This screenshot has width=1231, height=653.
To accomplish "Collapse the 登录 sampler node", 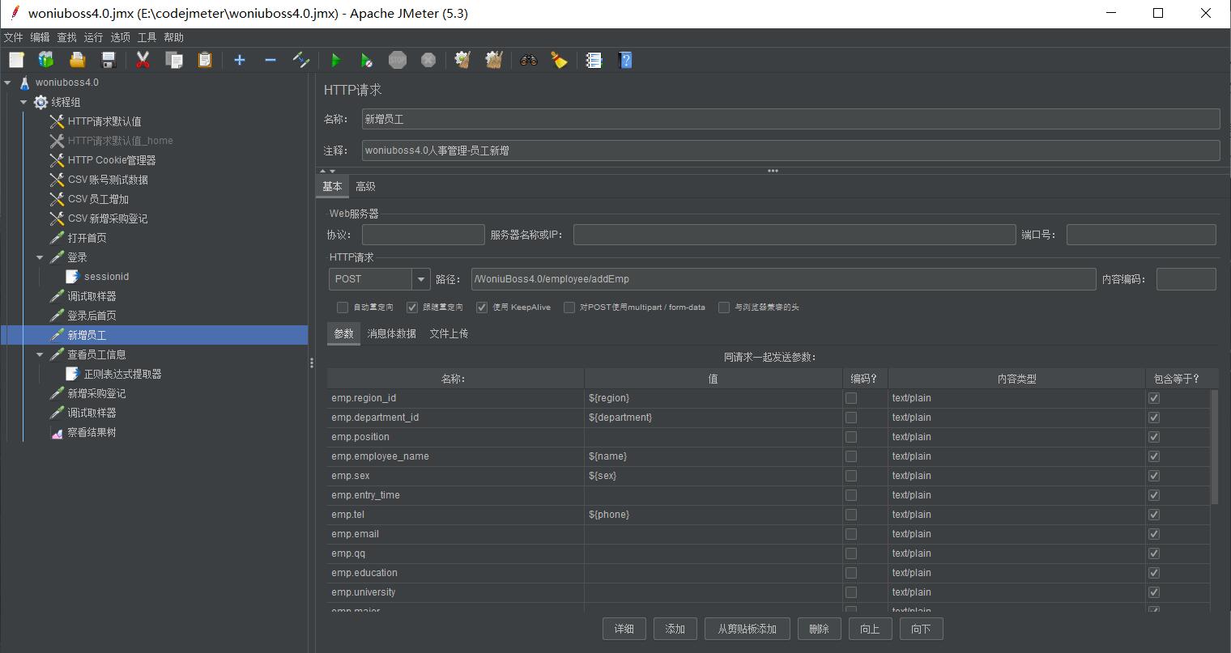I will (40, 257).
